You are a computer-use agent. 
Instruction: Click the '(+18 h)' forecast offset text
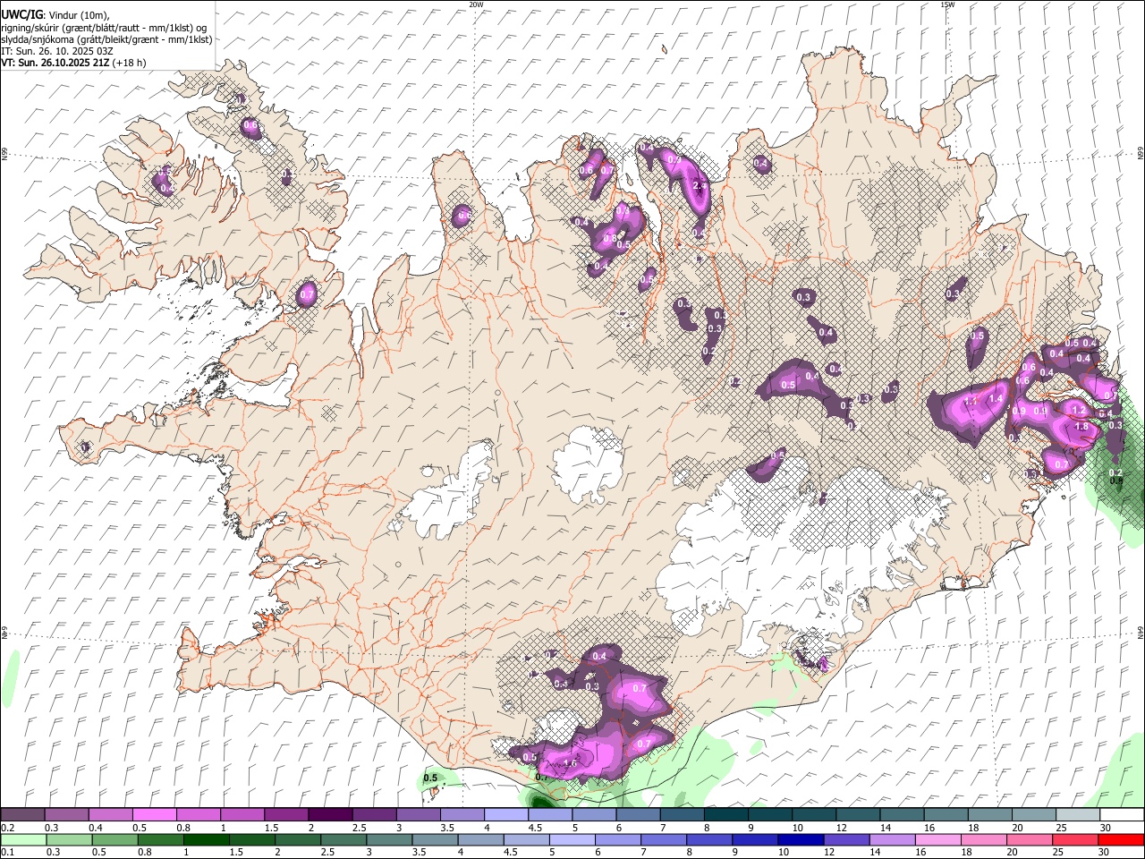pyautogui.click(x=129, y=63)
